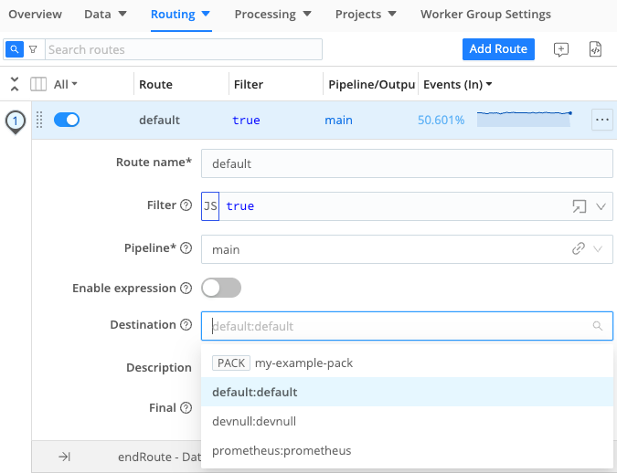This screenshot has width=617, height=473.
Task: Click the main pipeline link in route row
Action: coord(338,120)
